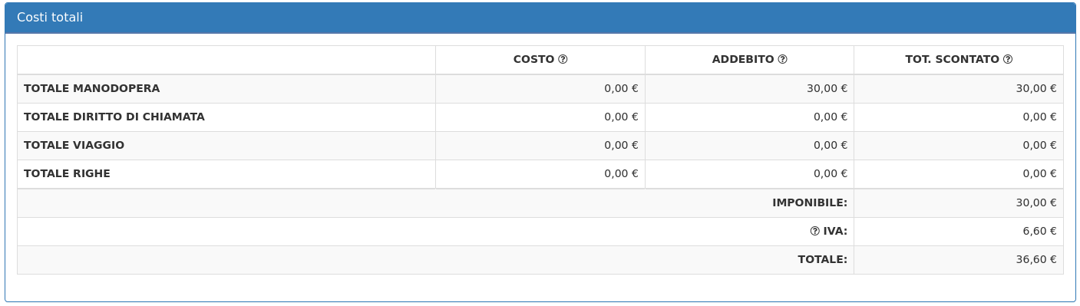Click the help icon next to COSTO
Image resolution: width=1080 pixels, height=306 pixels.
pos(563,60)
